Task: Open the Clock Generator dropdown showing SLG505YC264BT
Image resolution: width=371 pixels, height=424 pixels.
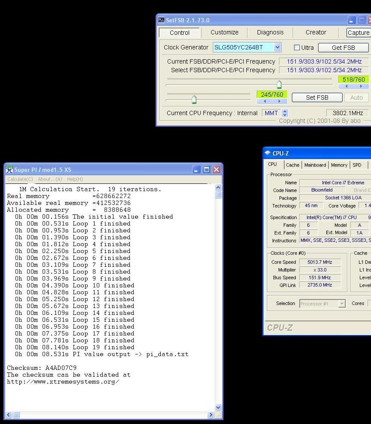Action: [277, 47]
